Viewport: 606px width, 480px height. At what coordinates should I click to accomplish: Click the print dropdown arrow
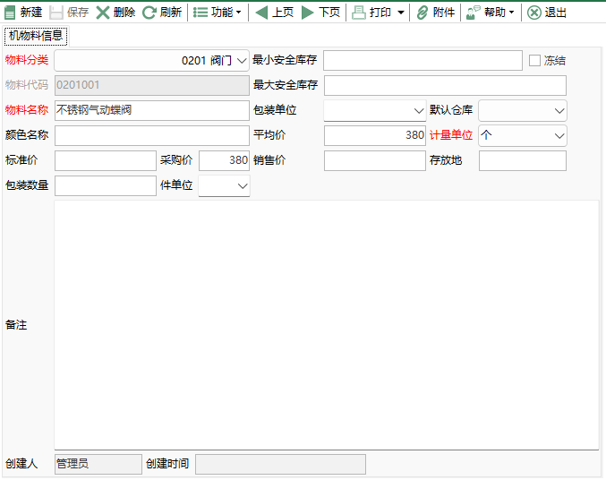[400, 13]
